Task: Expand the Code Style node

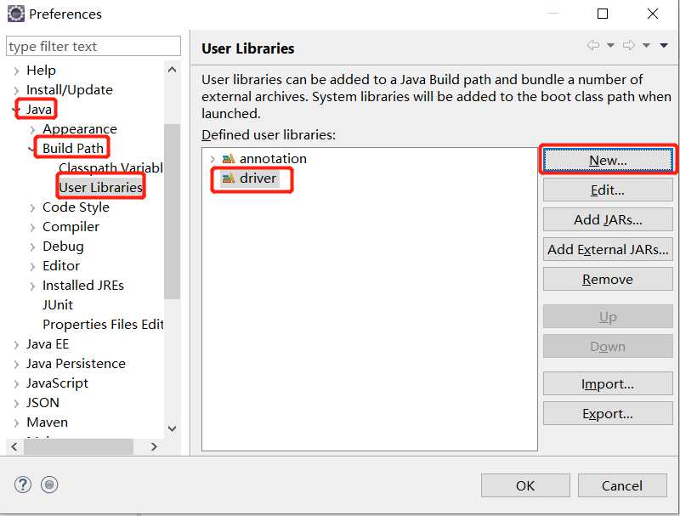Action: [x=32, y=207]
